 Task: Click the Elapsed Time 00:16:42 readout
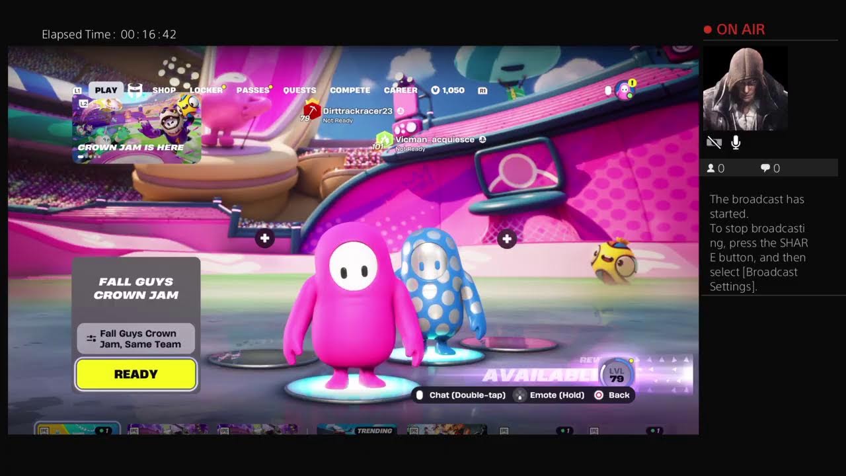[109, 34]
